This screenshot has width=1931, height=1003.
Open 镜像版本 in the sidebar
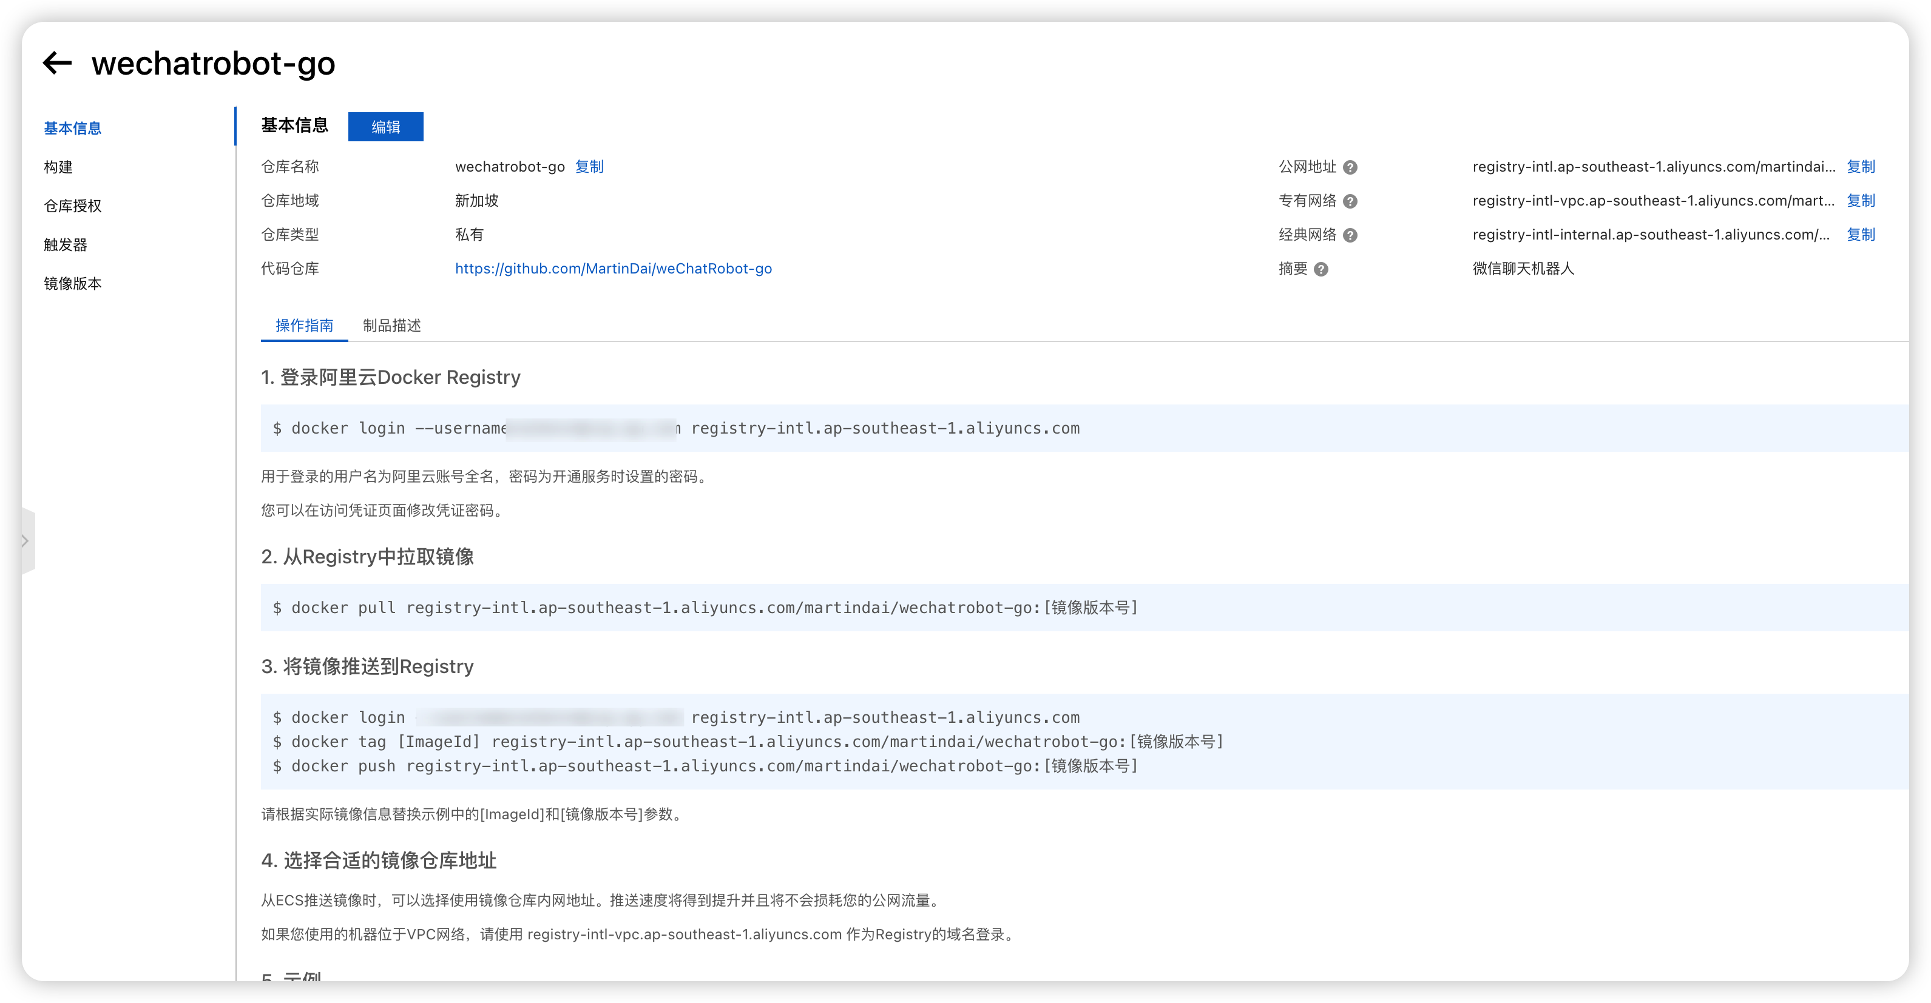(73, 284)
